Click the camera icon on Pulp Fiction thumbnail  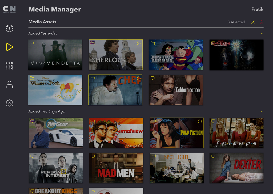[154, 121]
